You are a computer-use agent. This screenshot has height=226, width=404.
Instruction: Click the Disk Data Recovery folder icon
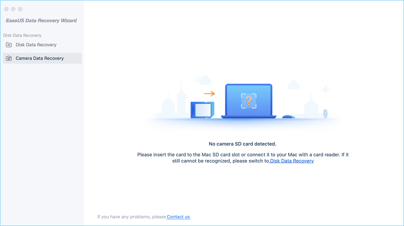point(9,45)
